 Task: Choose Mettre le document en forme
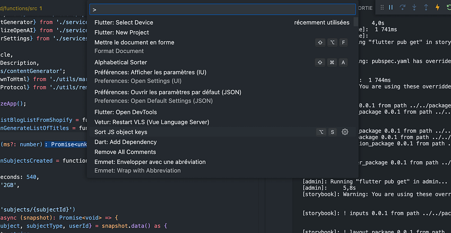tap(223, 46)
